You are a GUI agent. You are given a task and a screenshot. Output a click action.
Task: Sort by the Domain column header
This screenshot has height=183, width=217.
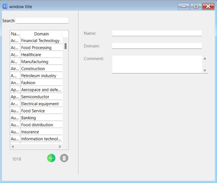click(41, 34)
